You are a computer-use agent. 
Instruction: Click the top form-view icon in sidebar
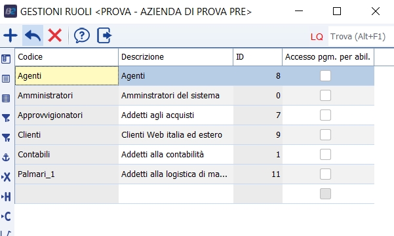(6, 59)
